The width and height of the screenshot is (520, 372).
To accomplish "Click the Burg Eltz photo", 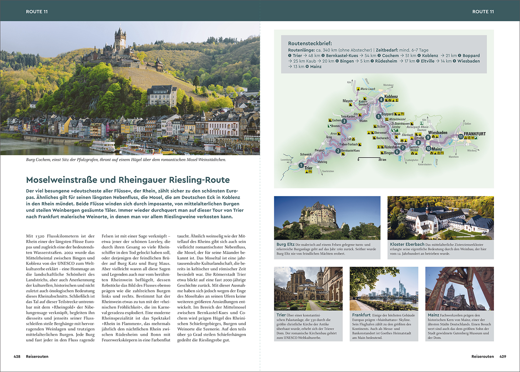I will [327, 218].
